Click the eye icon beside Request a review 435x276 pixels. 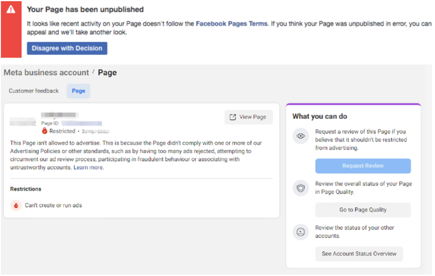(x=301, y=136)
